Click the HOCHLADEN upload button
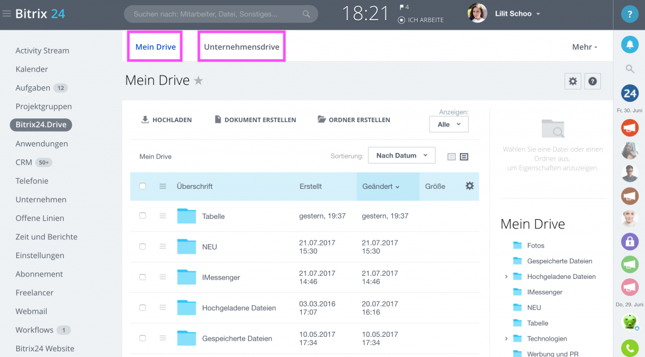645x357 pixels. pos(166,120)
